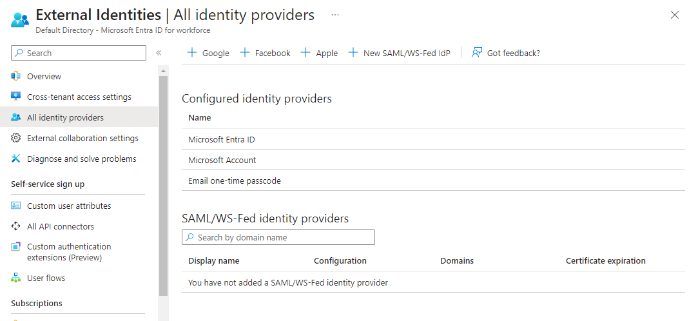Click the magnifier icon in domain search
Viewport: 698px width, 321px height.
tap(189, 237)
